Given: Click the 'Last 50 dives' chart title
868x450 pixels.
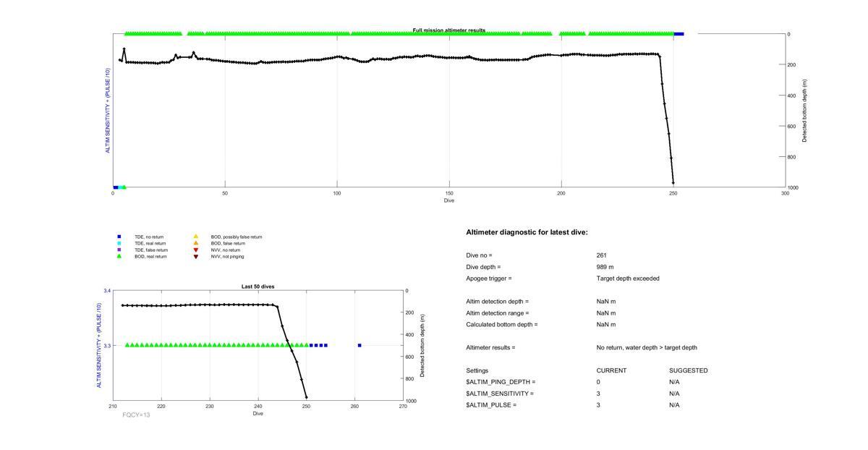Looking at the screenshot, I should click(x=258, y=286).
